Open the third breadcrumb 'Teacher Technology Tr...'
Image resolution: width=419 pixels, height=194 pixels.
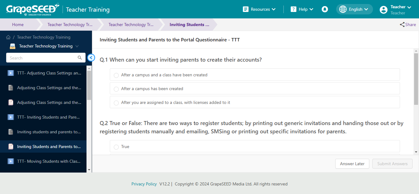tap(131, 25)
